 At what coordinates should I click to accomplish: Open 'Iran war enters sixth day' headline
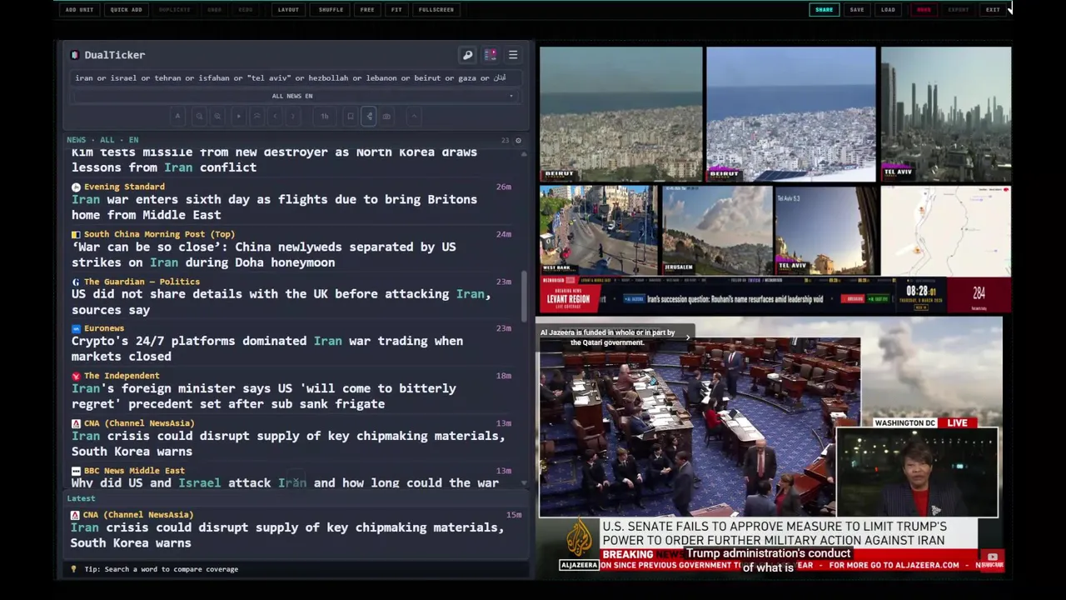274,207
